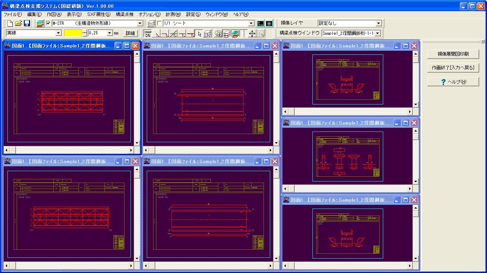Select the on-line red segment snap icon
This screenshot has width=487, height=273.
191,33
